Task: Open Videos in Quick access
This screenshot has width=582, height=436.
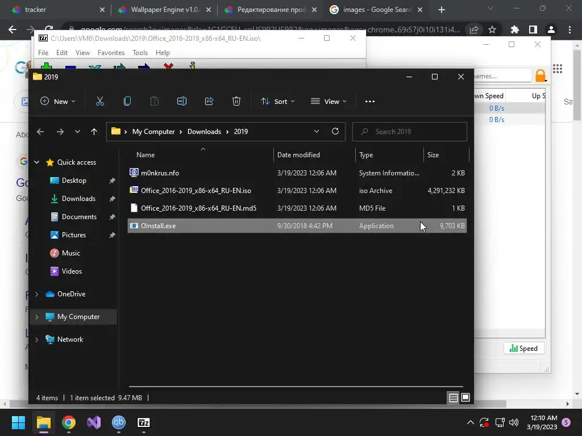Action: point(72,271)
